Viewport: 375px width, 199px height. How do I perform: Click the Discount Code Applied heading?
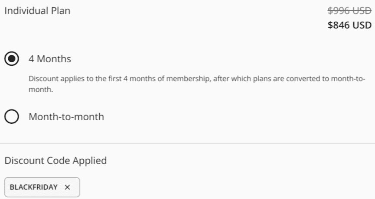(x=55, y=161)
